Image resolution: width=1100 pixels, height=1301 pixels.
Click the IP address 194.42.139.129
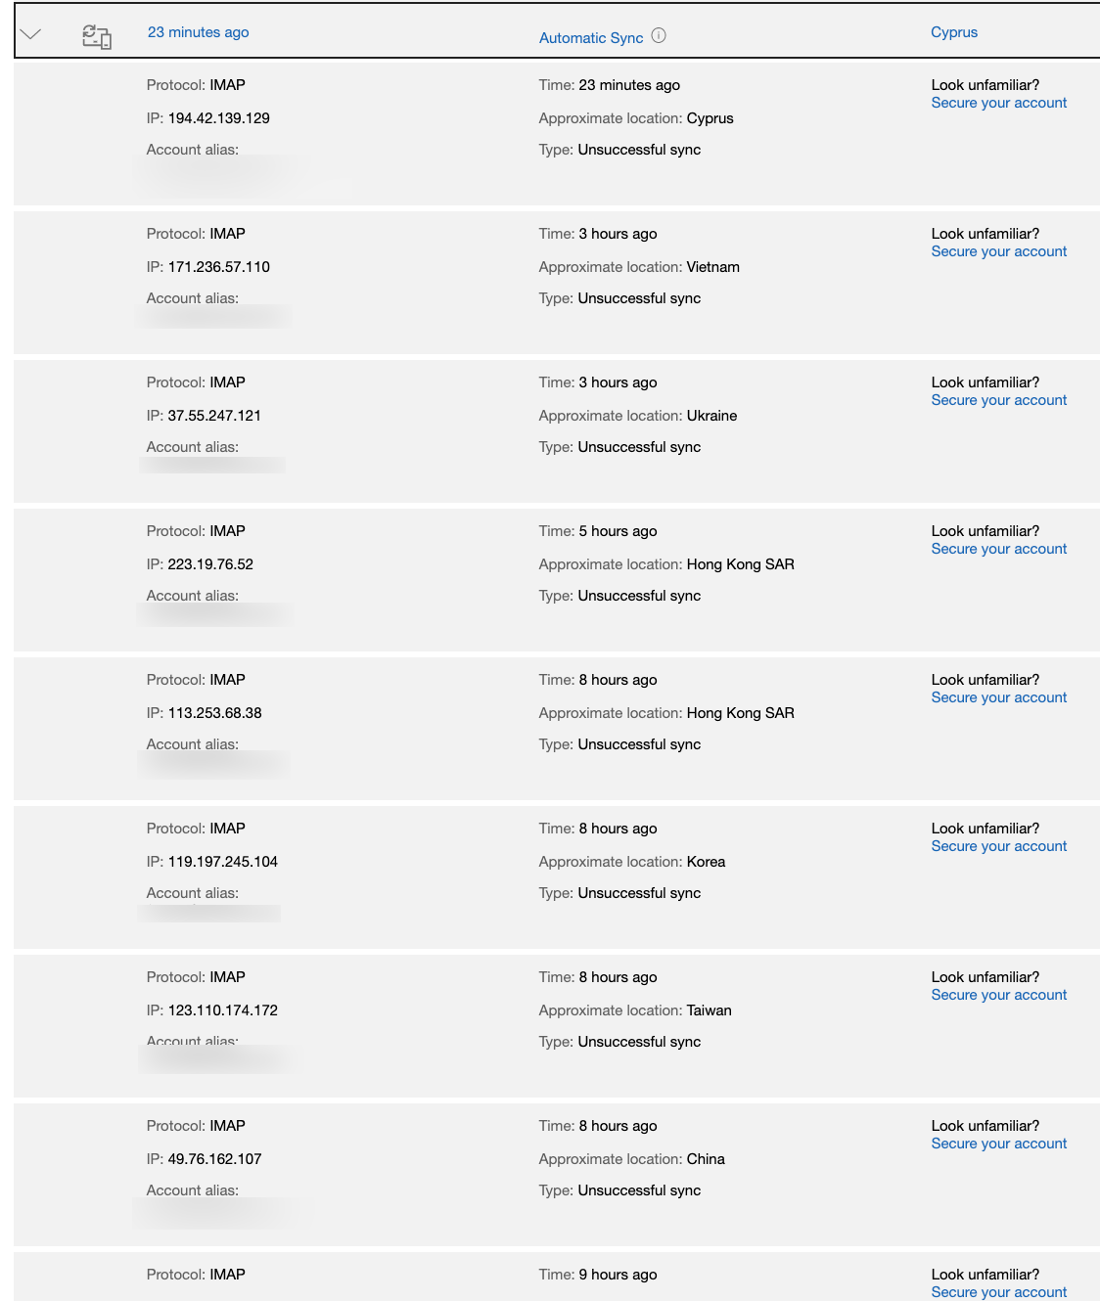218,118
